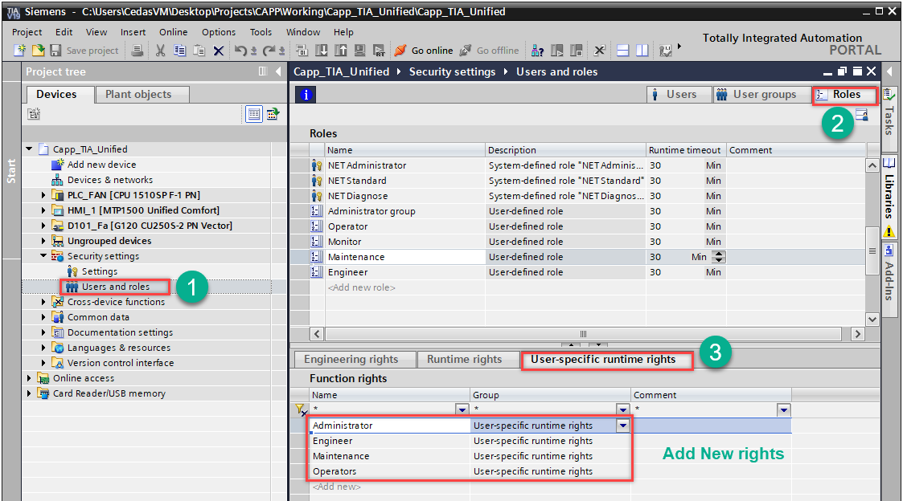Collapse the Project tree panel arrow
The height and width of the screenshot is (501, 903).
tap(278, 71)
